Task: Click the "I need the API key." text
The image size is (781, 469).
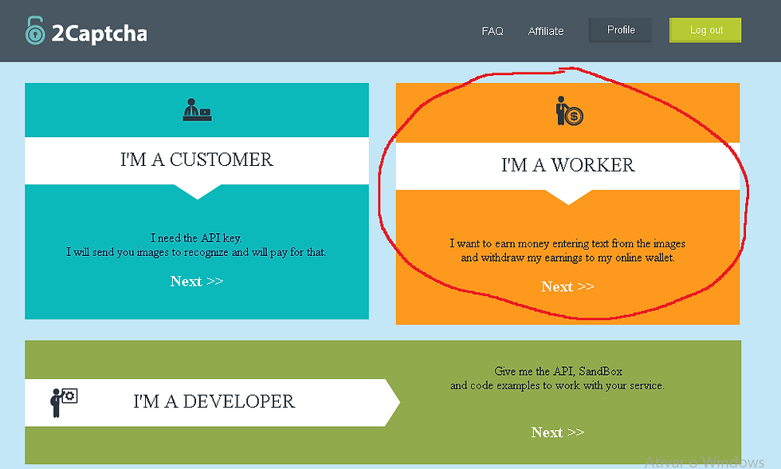Action: 196,238
